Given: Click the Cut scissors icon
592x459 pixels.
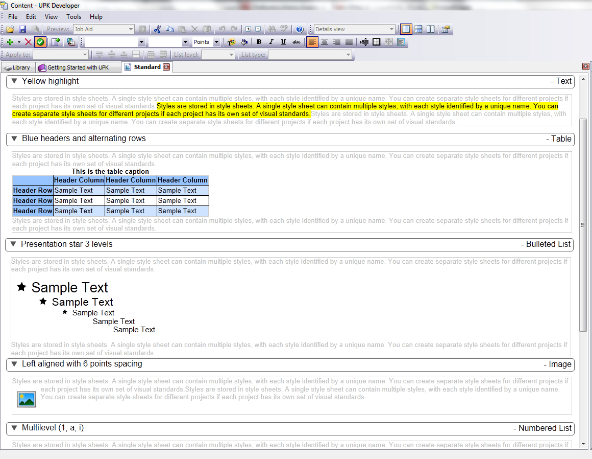Looking at the screenshot, I should coord(157,30).
